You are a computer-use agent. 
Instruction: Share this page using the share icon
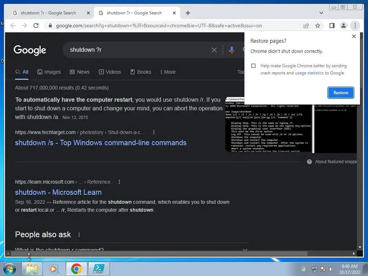306,26
